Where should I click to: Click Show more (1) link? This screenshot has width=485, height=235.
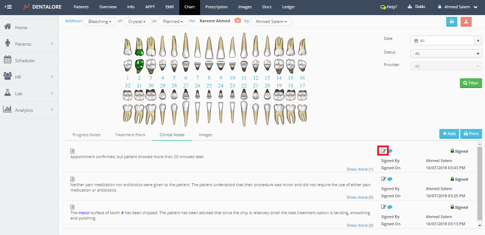pos(360,169)
